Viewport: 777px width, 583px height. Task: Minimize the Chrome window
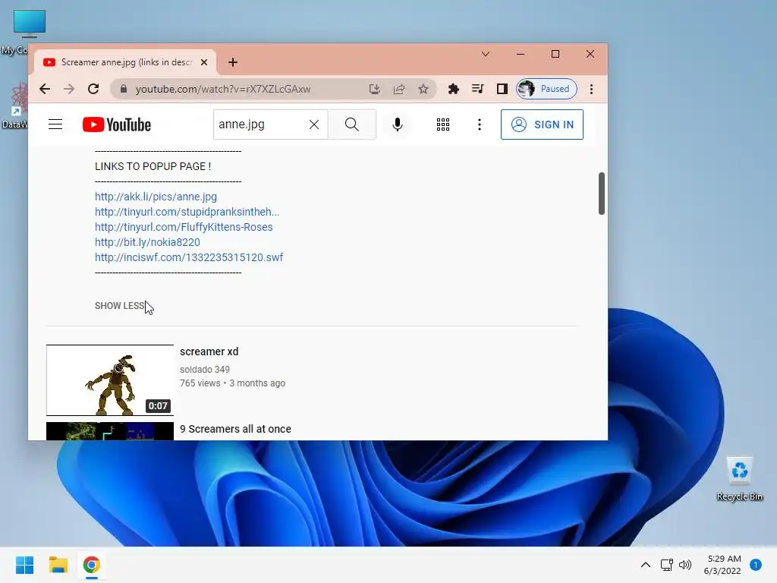click(521, 54)
